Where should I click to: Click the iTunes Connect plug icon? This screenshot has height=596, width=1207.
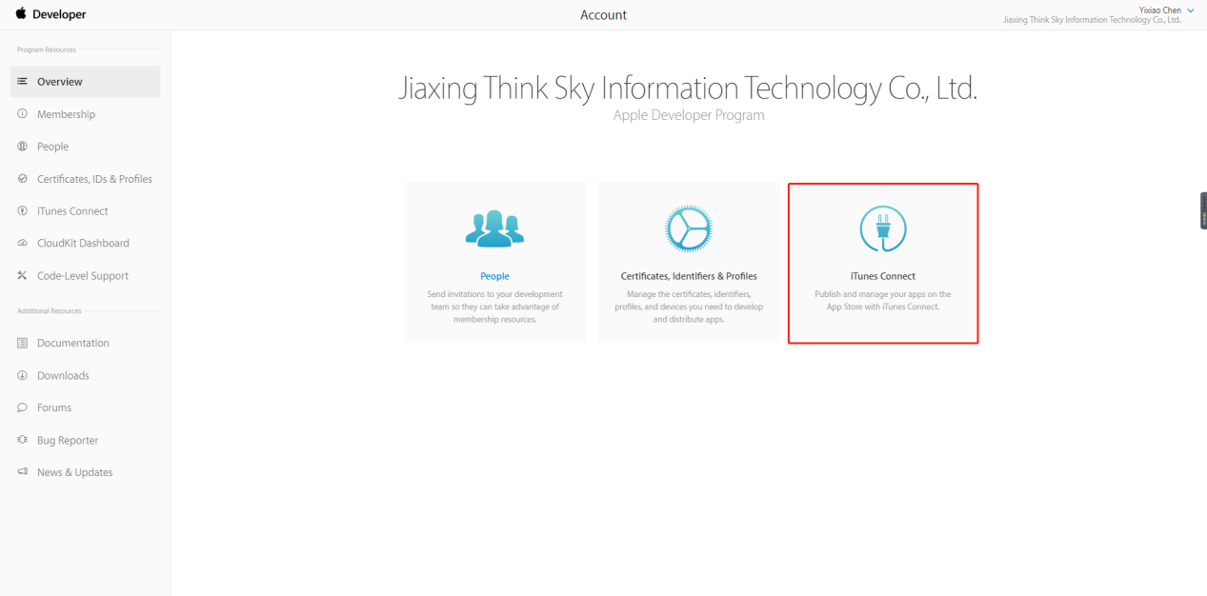882,228
